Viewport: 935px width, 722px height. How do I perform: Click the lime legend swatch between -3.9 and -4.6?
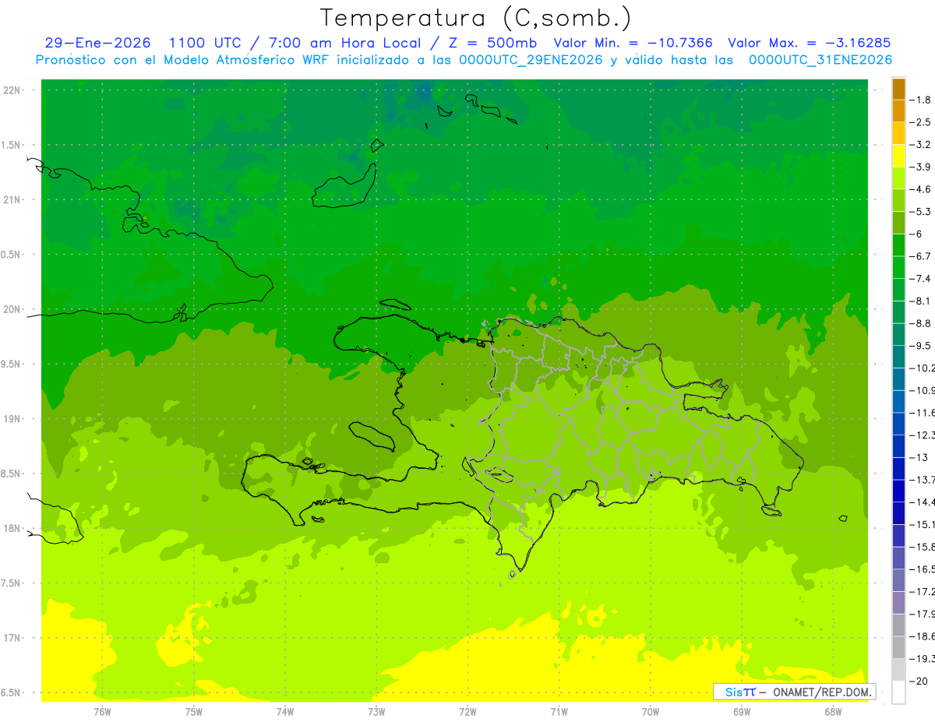(898, 178)
